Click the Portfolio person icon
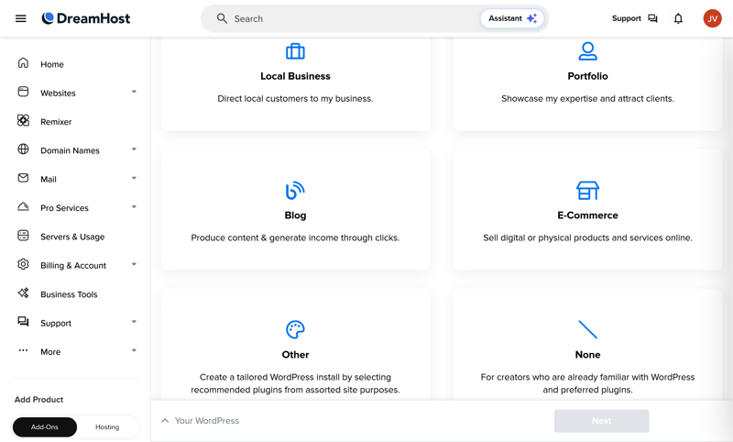 587,51
